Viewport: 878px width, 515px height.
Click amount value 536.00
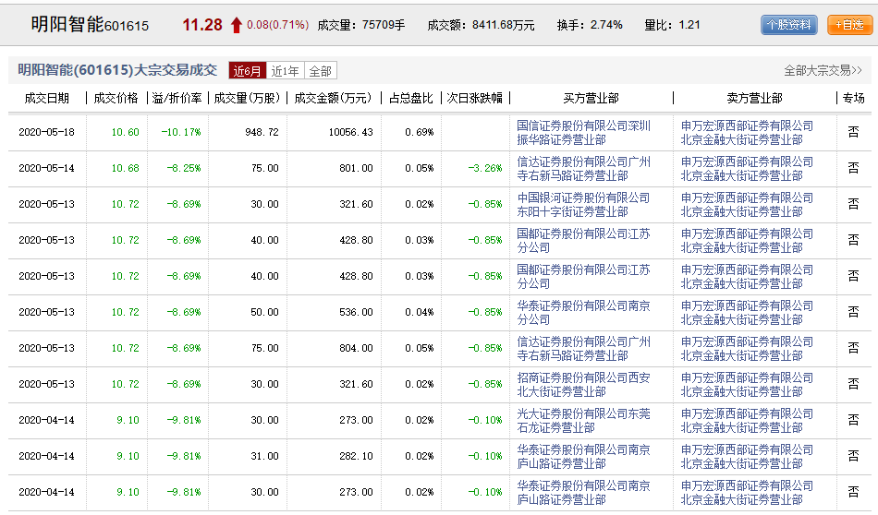coord(356,313)
